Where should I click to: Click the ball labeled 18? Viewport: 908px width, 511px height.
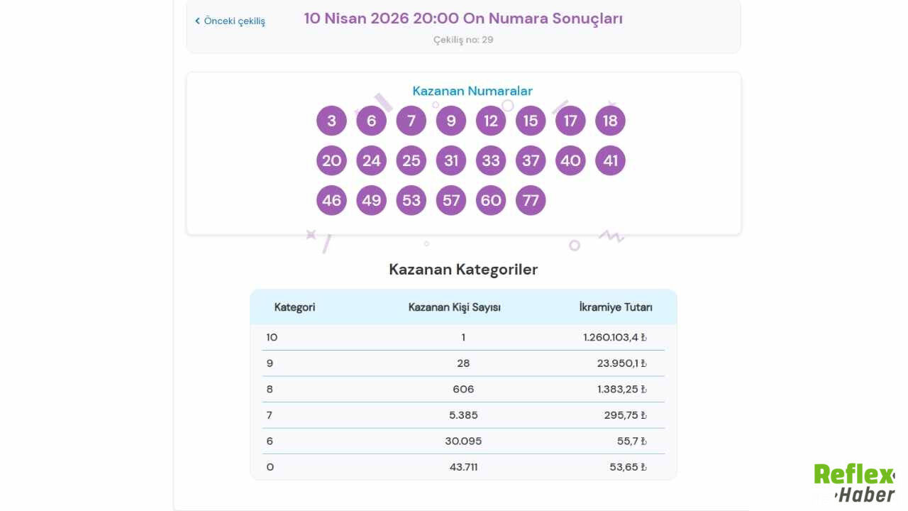coord(609,121)
